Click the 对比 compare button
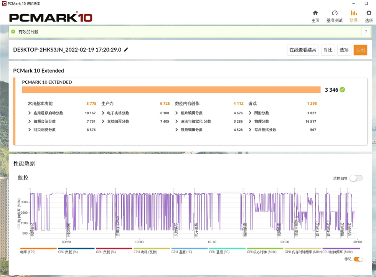Viewport: 376px width, 277px height. click(328, 50)
